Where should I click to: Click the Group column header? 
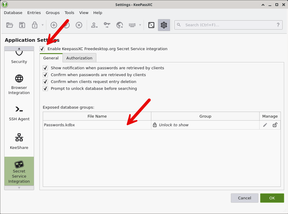pyautogui.click(x=205, y=116)
